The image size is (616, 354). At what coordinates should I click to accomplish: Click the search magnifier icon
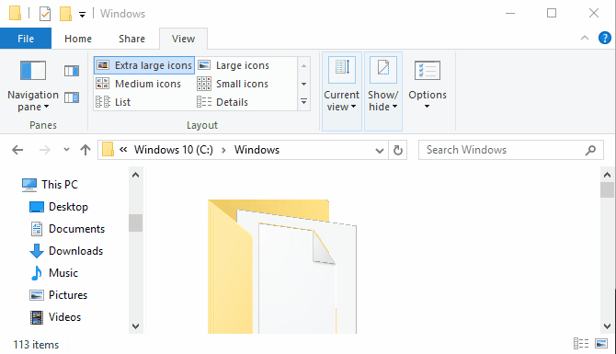(590, 150)
